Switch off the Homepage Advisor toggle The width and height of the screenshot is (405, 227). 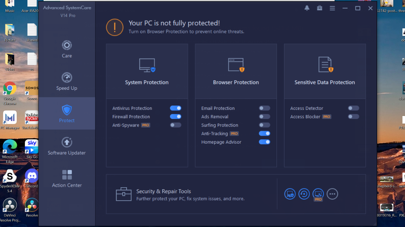click(x=264, y=142)
